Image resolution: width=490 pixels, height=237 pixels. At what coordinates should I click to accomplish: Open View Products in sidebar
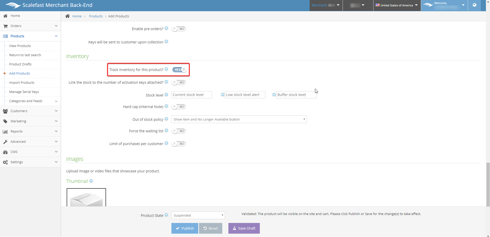coord(20,46)
